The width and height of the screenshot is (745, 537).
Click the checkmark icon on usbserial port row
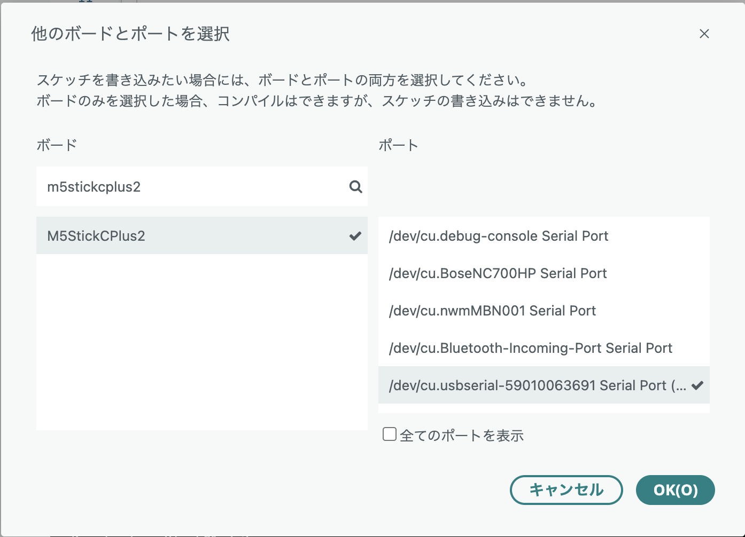(697, 385)
